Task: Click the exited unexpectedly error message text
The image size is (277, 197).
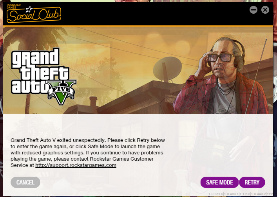Action: coord(88,152)
